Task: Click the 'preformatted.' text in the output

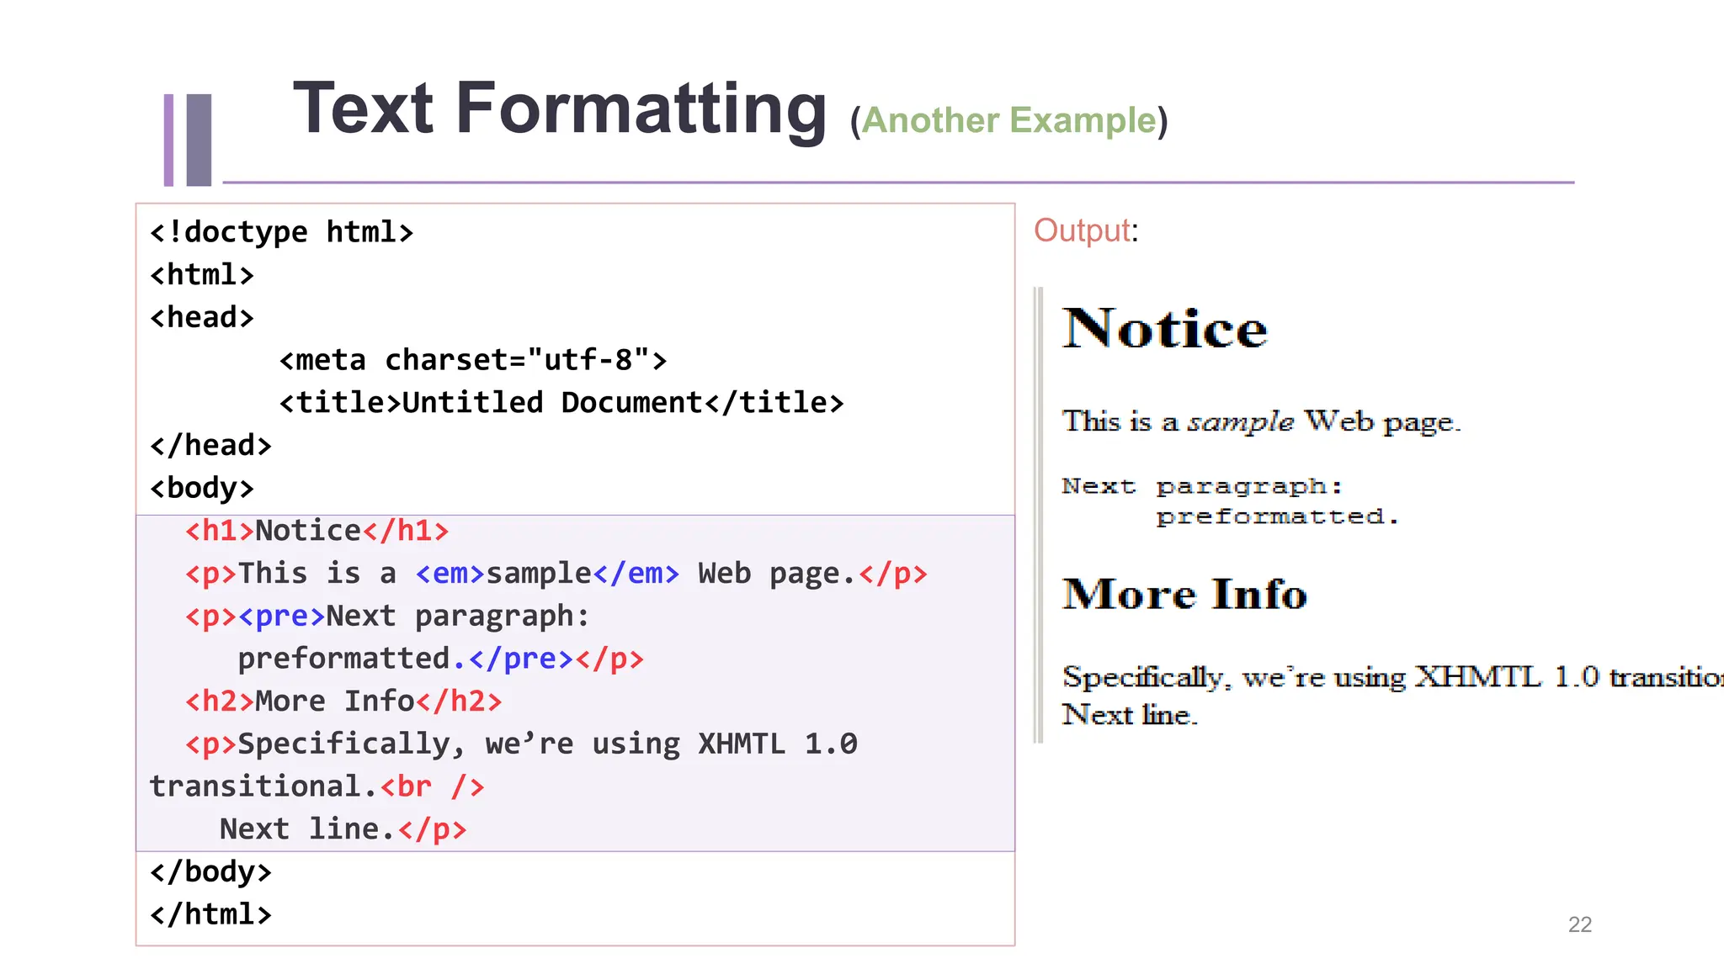Action: point(1276,516)
